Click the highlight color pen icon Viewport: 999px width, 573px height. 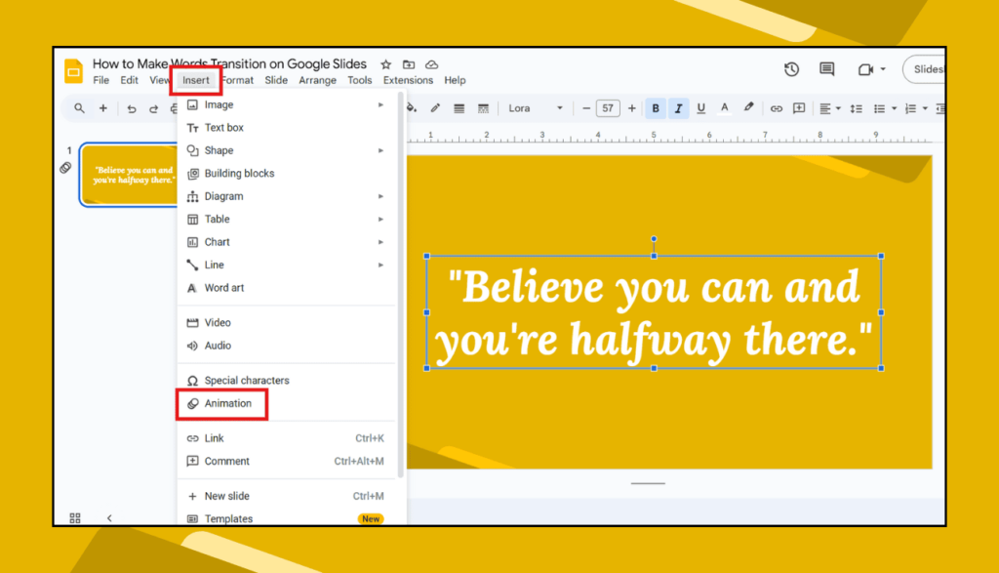(x=749, y=108)
